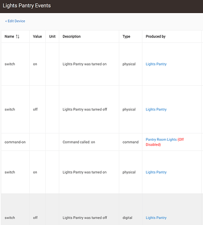Click the Name column sort arrows icon
Screen dimensions: 203x225
click(18, 37)
